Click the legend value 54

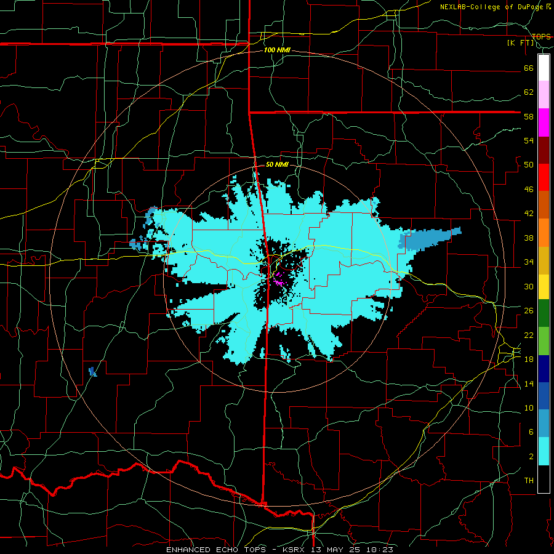pos(529,140)
